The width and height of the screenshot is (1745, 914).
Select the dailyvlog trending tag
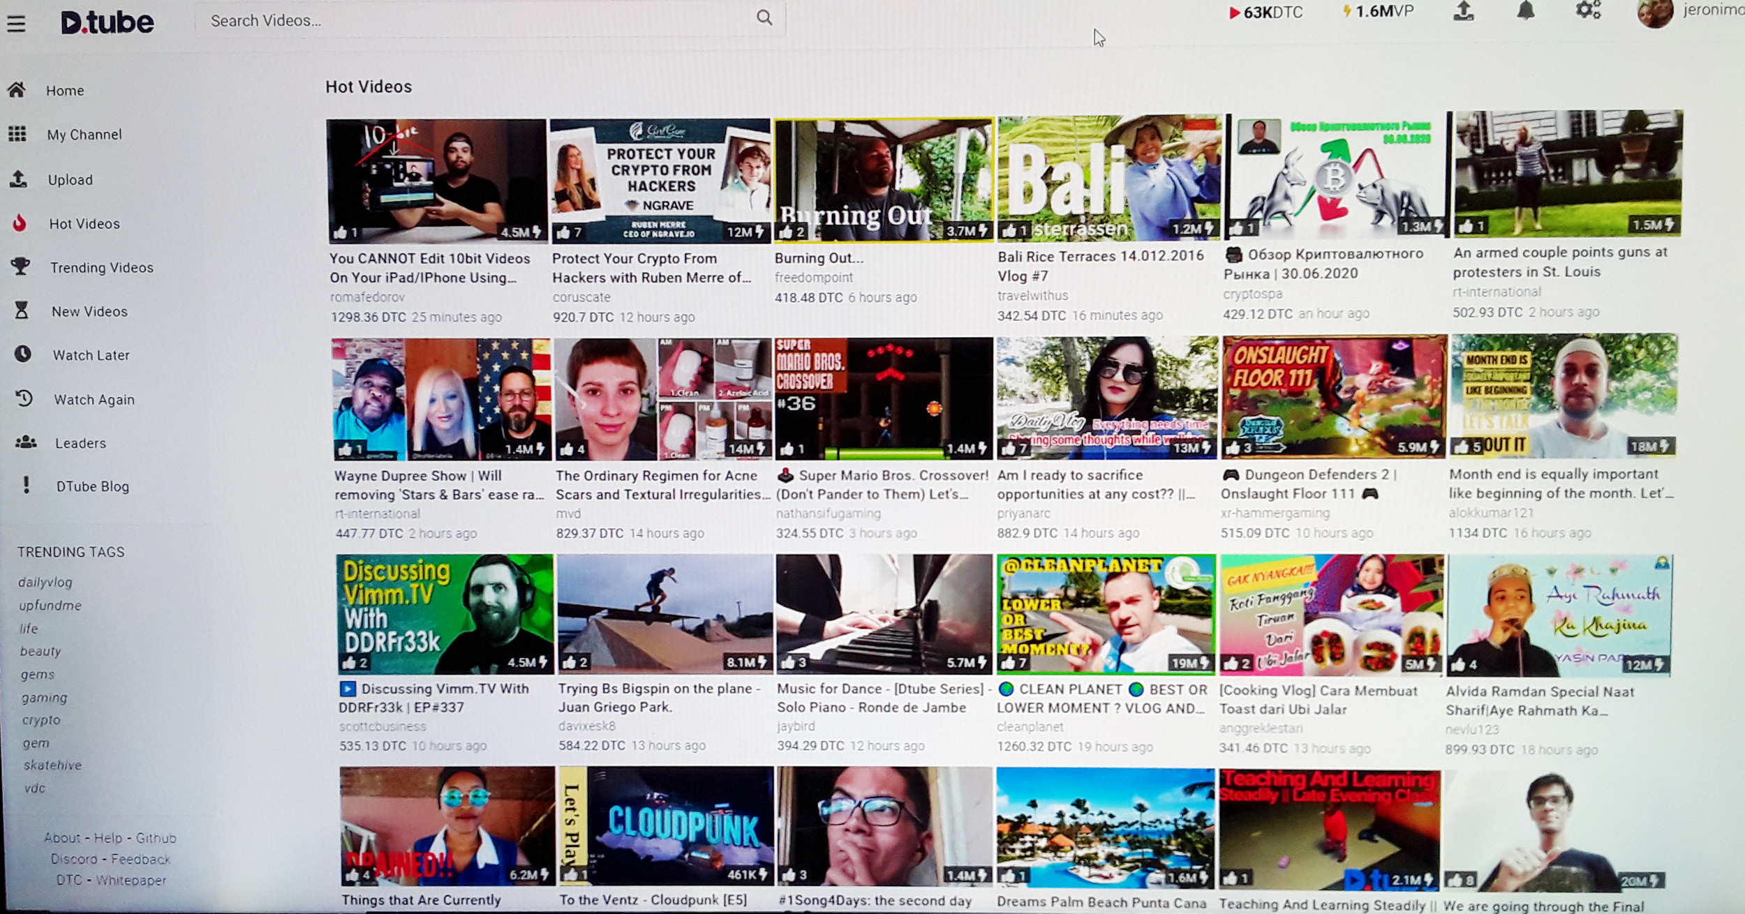pos(45,582)
